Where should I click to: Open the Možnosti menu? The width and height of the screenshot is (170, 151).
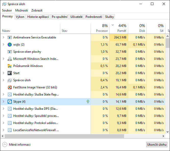pyautogui.click(x=21, y=10)
